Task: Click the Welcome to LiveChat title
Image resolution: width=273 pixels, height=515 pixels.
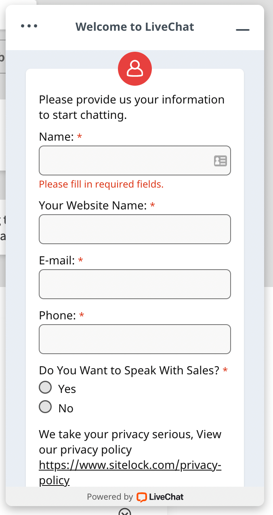Action: pyautogui.click(x=135, y=27)
